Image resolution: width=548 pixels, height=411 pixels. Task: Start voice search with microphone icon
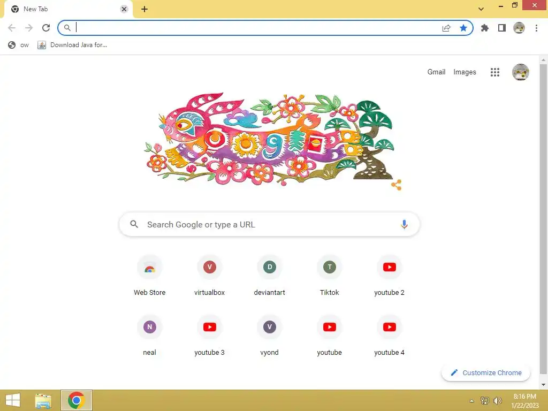tap(404, 224)
